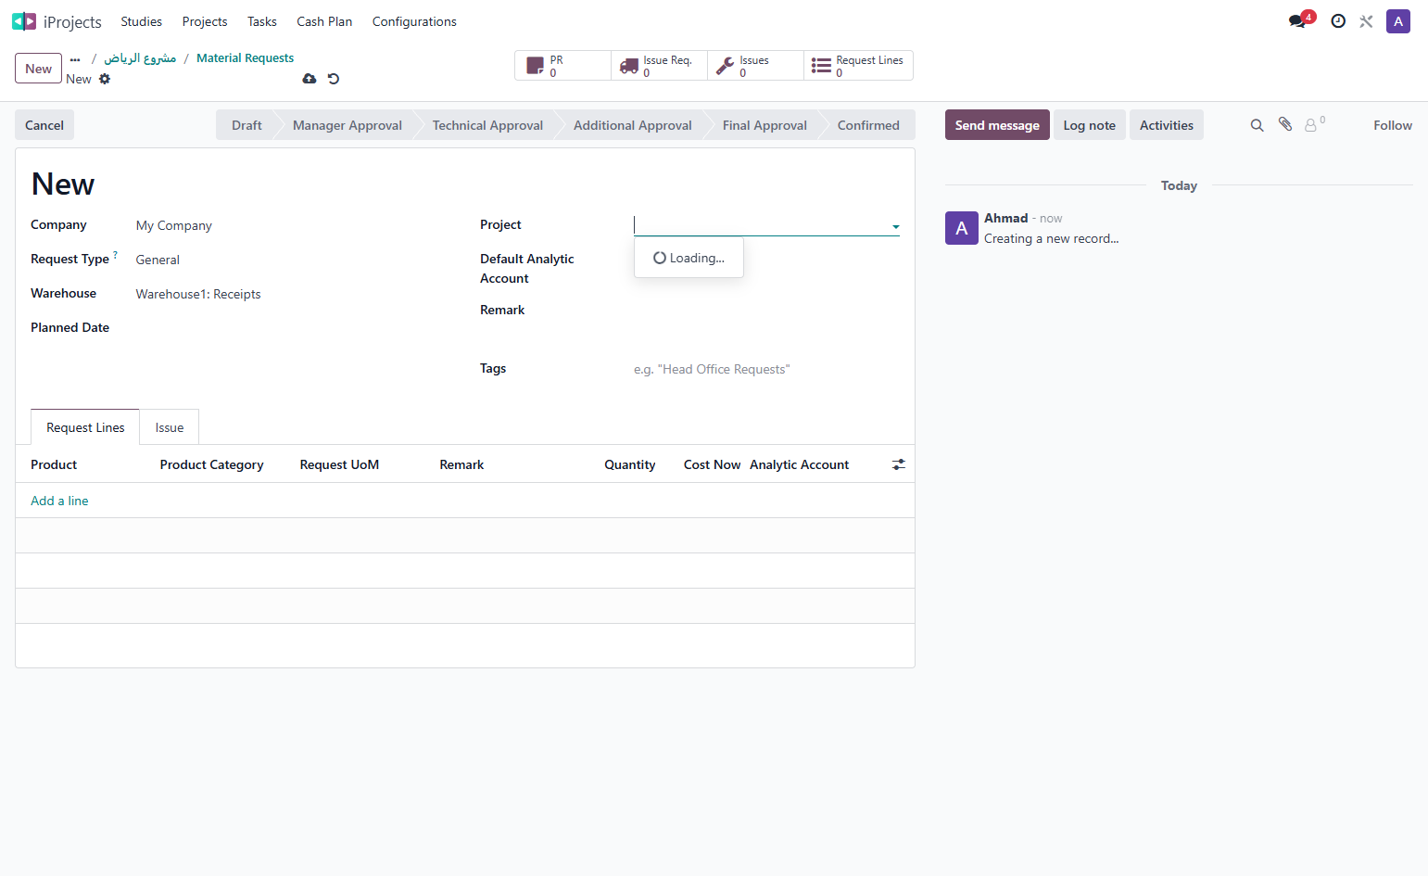Open the gear actions menu beside New
1428x876 pixels.
[105, 79]
